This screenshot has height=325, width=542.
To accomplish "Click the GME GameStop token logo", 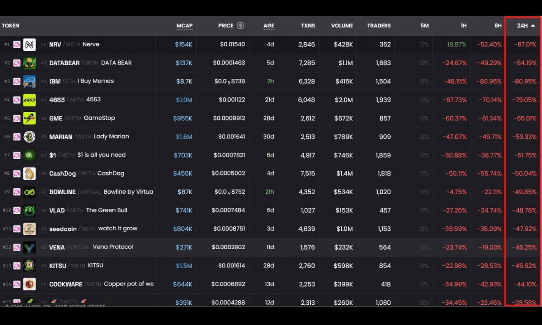I will tap(29, 118).
